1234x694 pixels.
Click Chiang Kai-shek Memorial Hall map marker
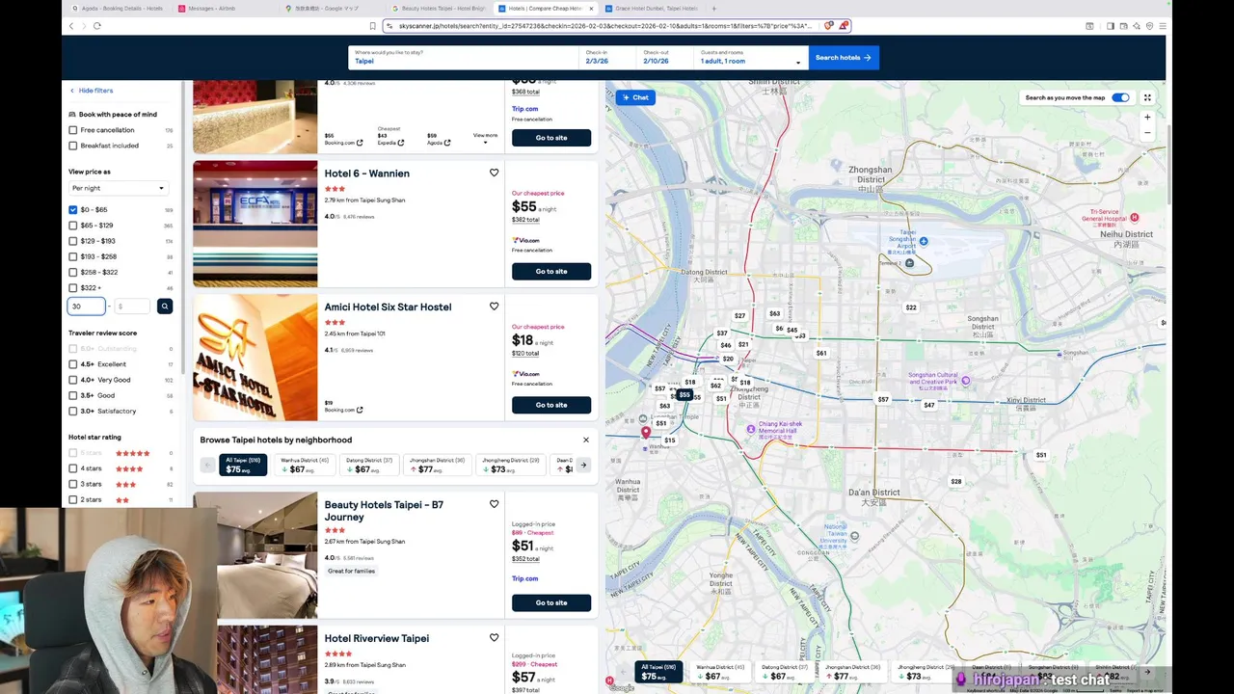pos(751,429)
